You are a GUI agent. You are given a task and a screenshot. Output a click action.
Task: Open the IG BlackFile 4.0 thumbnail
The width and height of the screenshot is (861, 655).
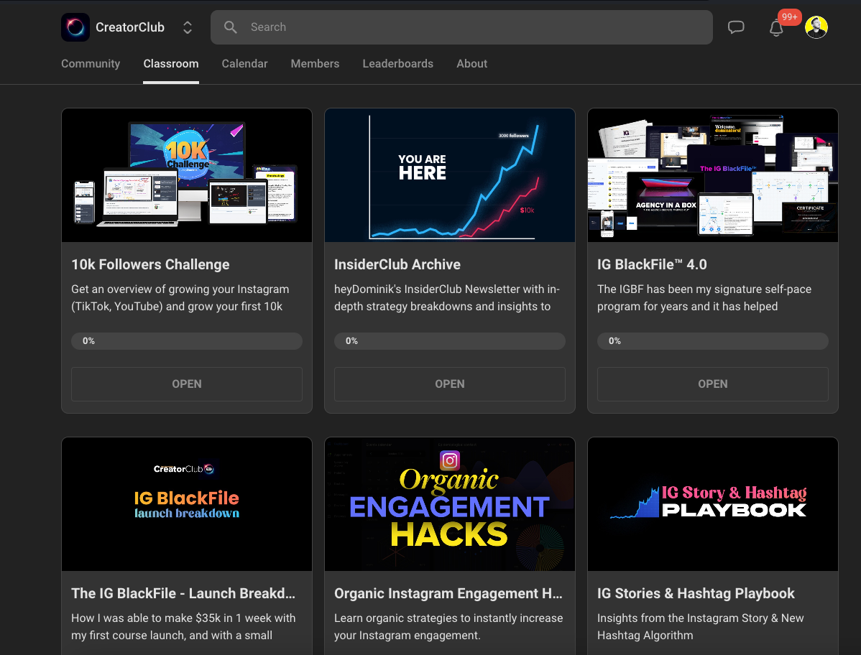[713, 175]
